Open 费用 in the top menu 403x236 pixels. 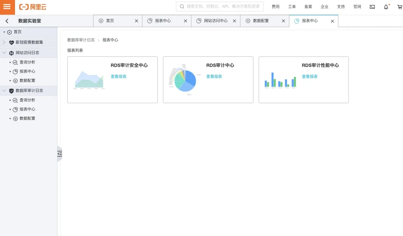(276, 7)
